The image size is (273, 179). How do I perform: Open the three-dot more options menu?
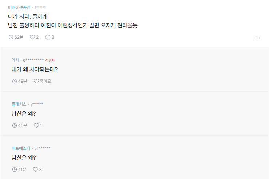[x=258, y=38]
